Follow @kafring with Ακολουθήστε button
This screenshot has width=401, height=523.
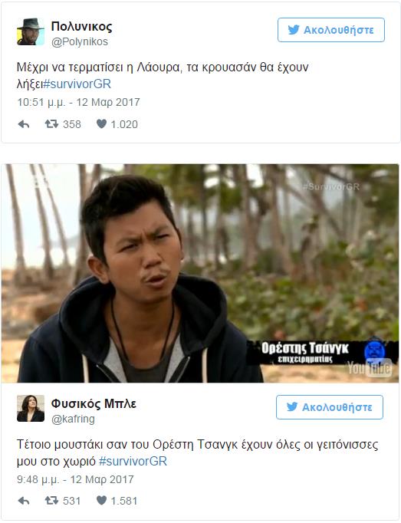click(330, 407)
